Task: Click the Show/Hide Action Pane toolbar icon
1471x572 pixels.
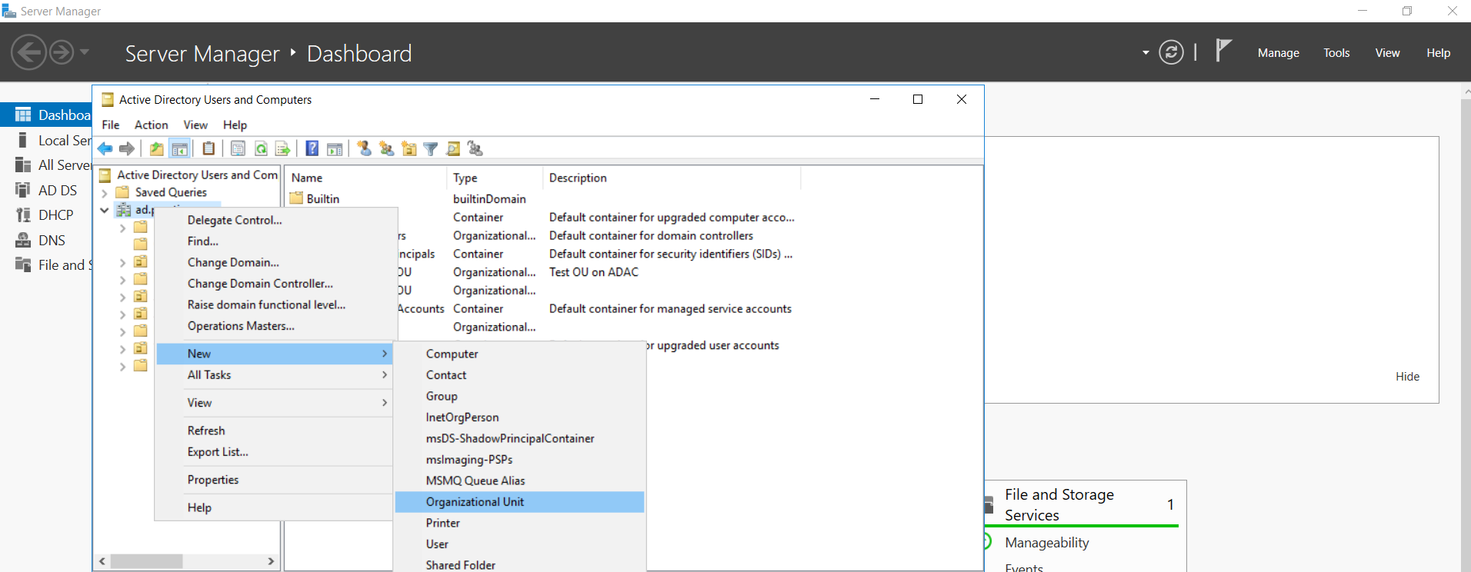Action: (x=335, y=148)
